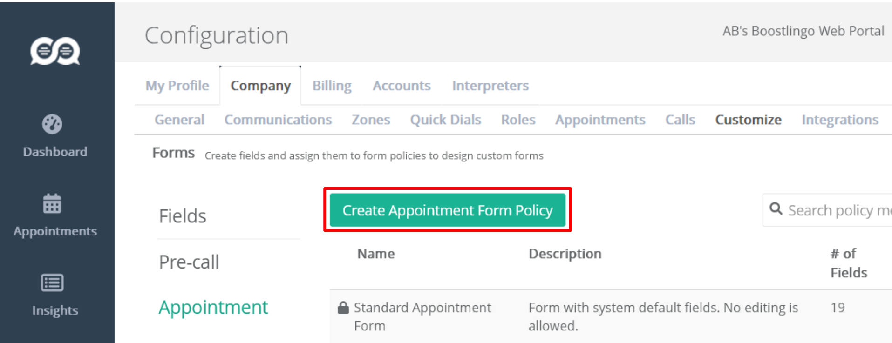Open the Standard Appointment Form row
Viewport: 892px width, 343px height.
422,316
